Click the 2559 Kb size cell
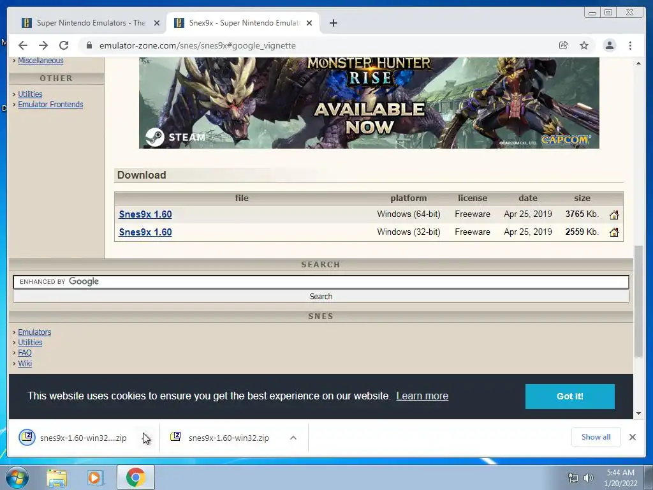Screen dimensions: 653x490 [x=582, y=232]
